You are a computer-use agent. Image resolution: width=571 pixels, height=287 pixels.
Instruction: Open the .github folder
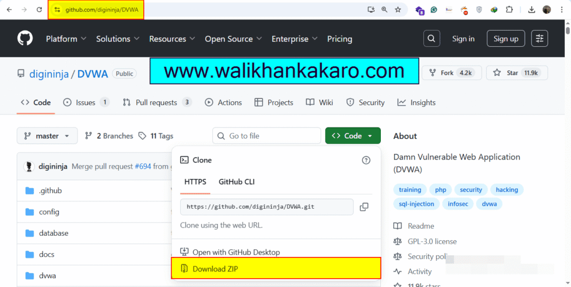[50, 191]
